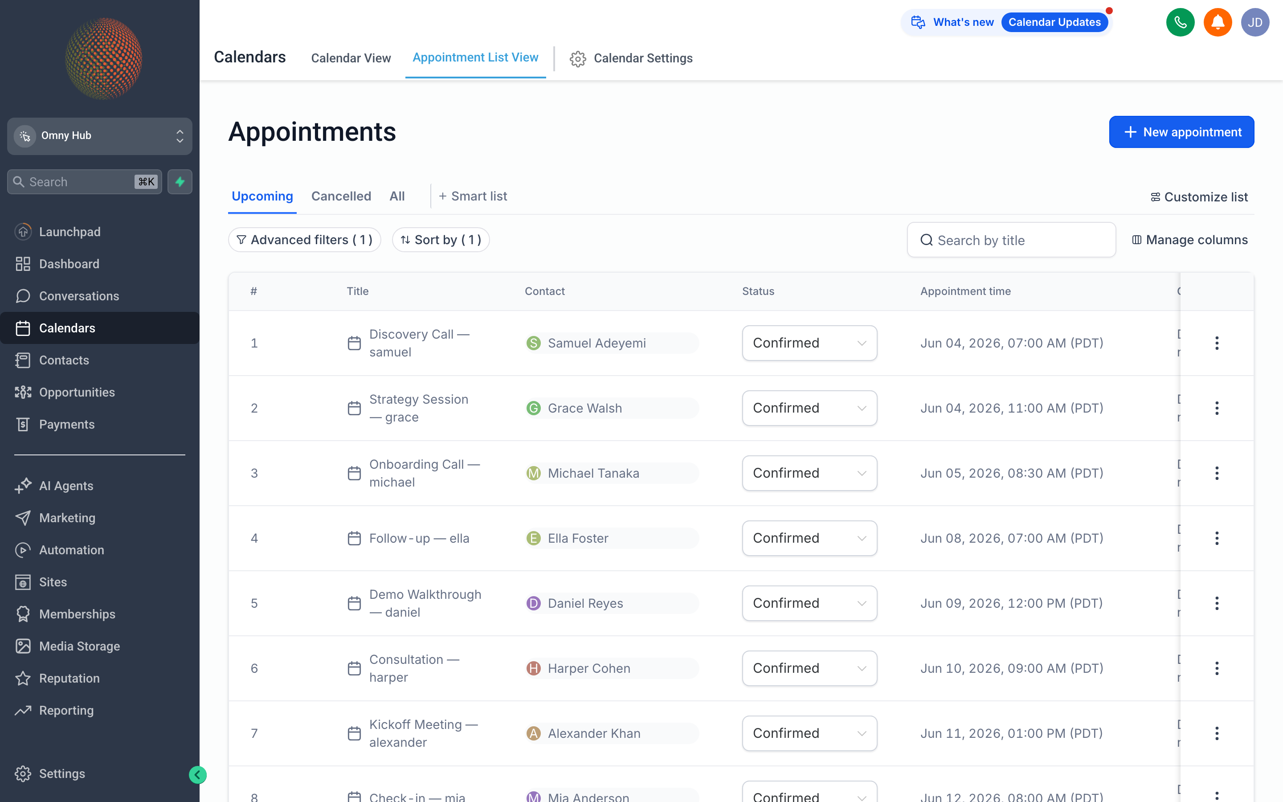The image size is (1283, 802).
Task: Focus the sidebar Search box
Action: [84, 182]
